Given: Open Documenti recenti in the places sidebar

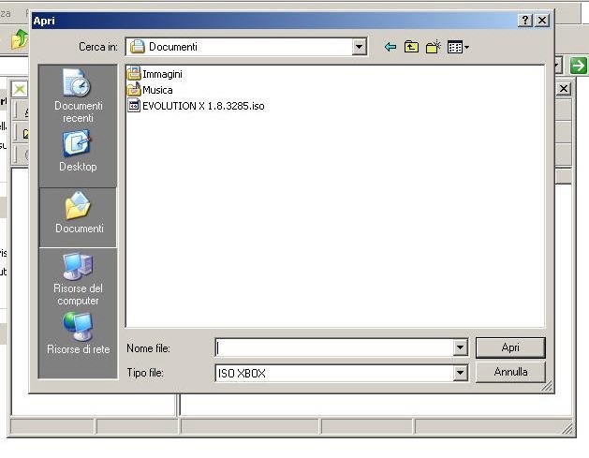Looking at the screenshot, I should point(79,97).
